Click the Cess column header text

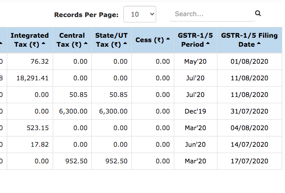pos(149,40)
